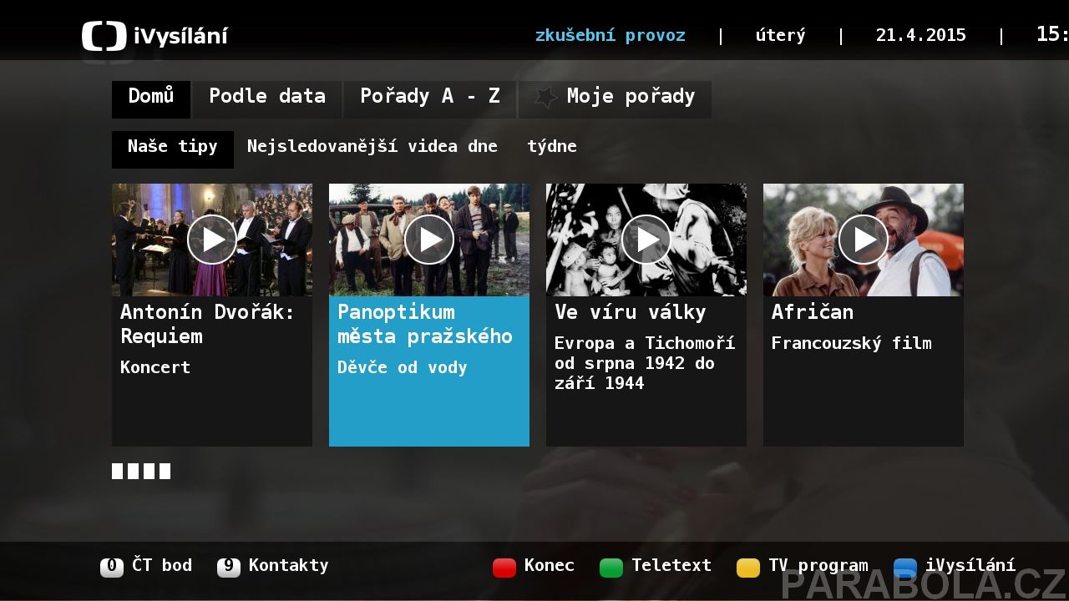Click the Koncert subtitle
Screen dimensions: 1069x601
coord(155,367)
